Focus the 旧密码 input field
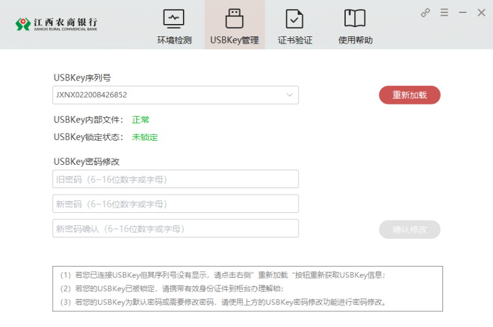Image resolution: width=493 pixels, height=327 pixels. 175,179
